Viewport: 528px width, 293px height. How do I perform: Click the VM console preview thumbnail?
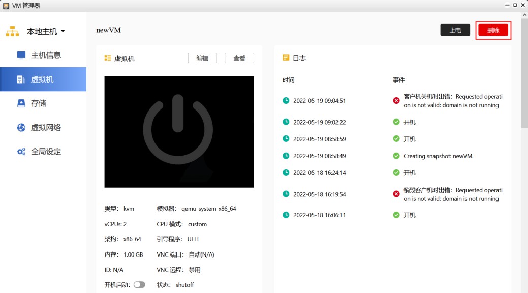(179, 132)
